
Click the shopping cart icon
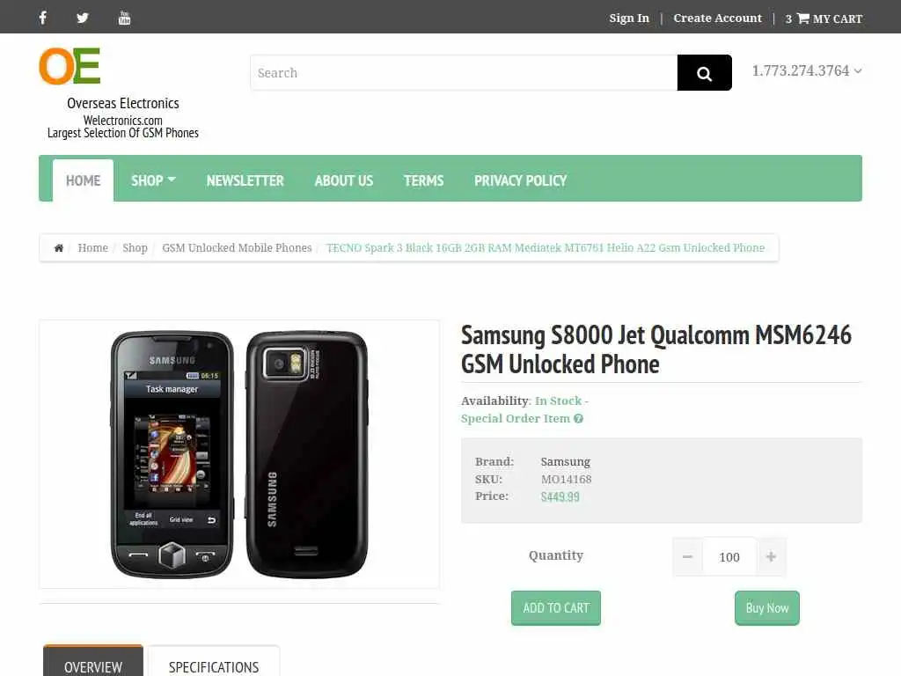point(803,18)
